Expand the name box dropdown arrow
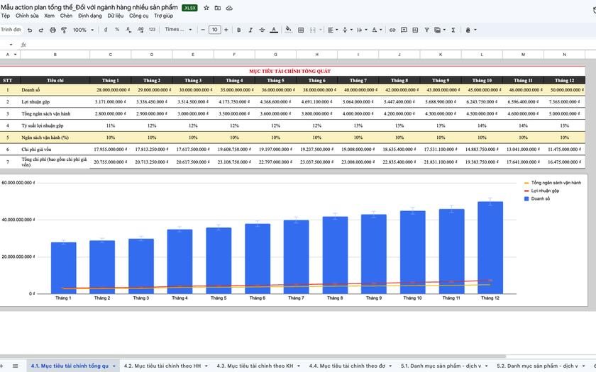 click(x=11, y=45)
